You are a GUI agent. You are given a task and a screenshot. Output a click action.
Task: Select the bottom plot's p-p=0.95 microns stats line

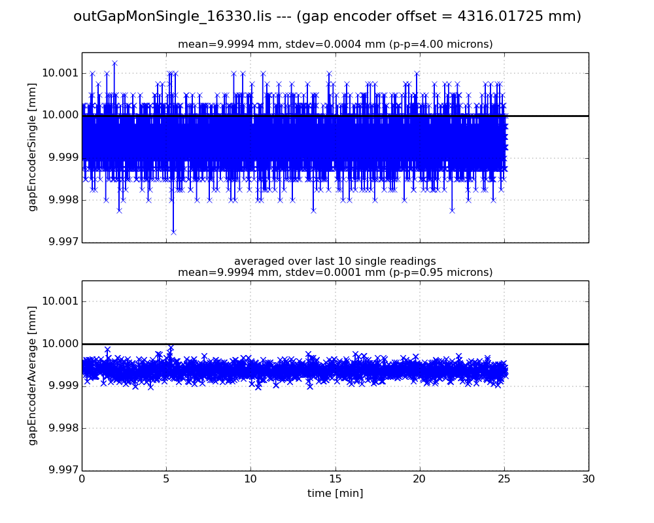335,273
